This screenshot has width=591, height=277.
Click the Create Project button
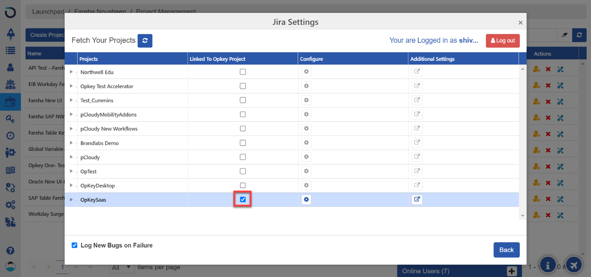pos(47,35)
